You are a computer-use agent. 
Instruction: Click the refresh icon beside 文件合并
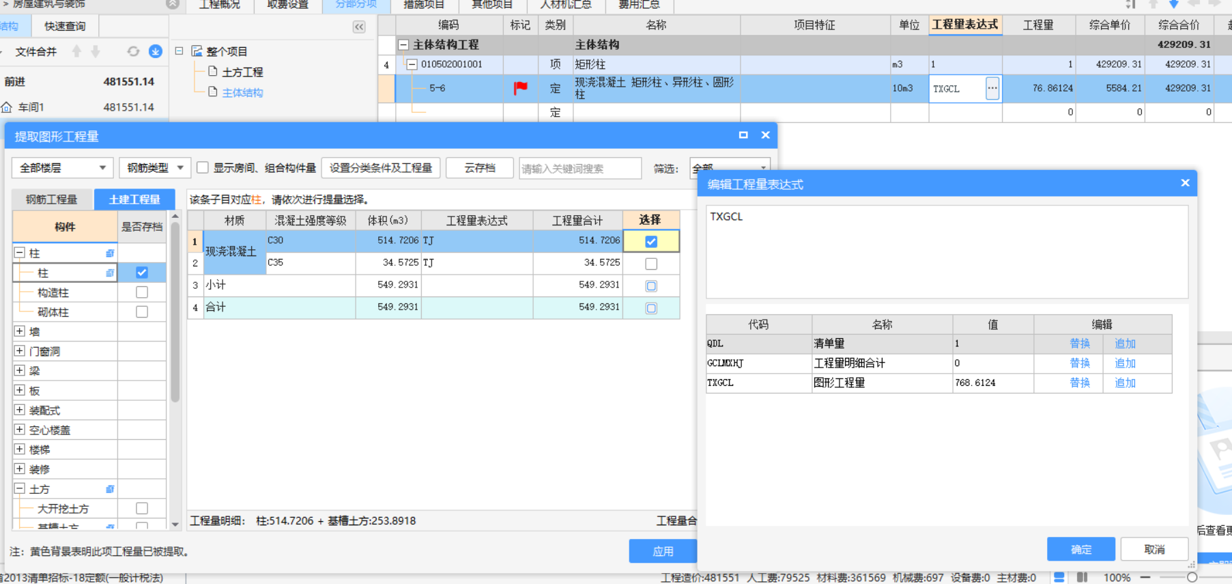pyautogui.click(x=133, y=51)
